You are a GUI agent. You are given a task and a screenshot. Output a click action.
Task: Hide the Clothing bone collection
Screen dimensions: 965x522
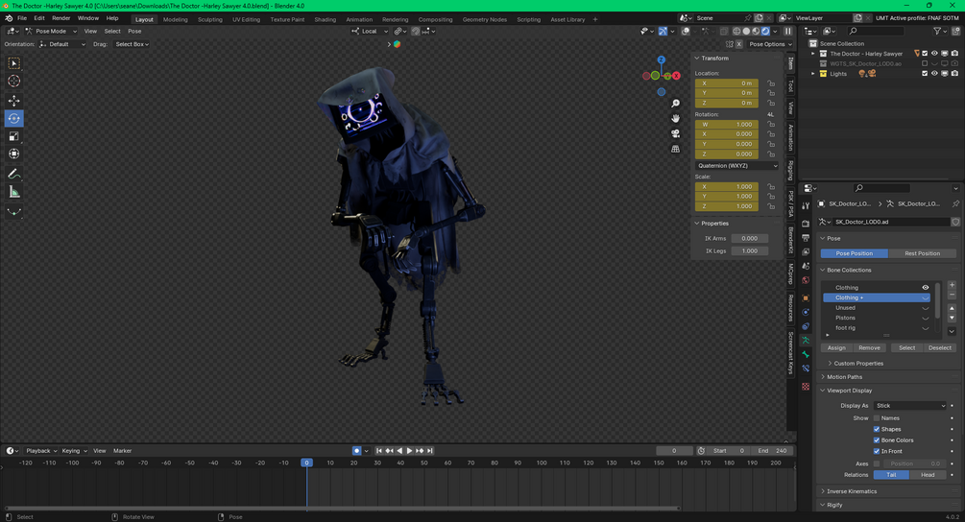tap(926, 287)
